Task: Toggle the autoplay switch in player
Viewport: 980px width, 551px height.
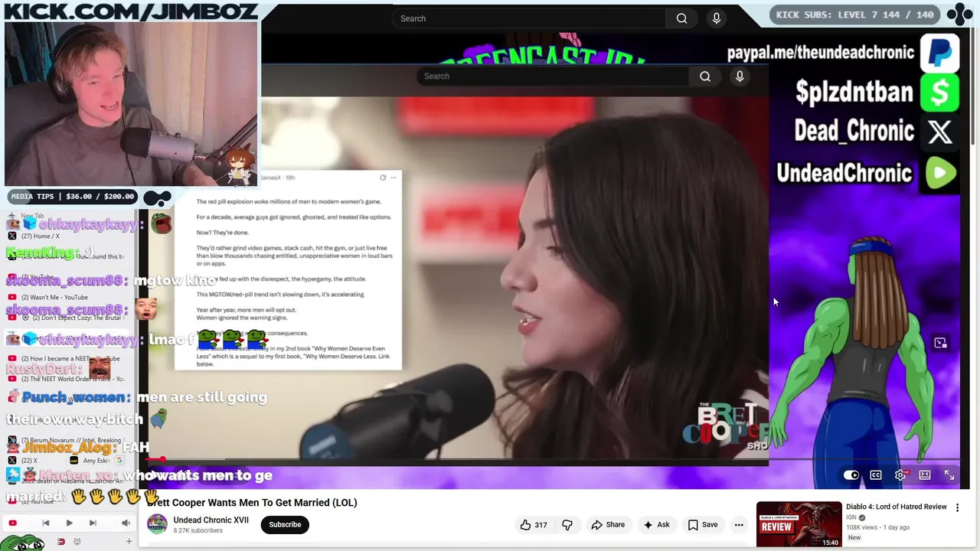Action: (851, 475)
